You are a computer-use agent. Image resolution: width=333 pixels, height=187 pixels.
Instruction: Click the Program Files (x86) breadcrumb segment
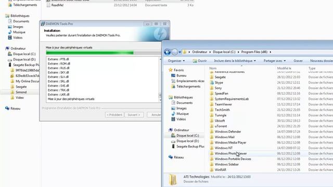[254, 52]
